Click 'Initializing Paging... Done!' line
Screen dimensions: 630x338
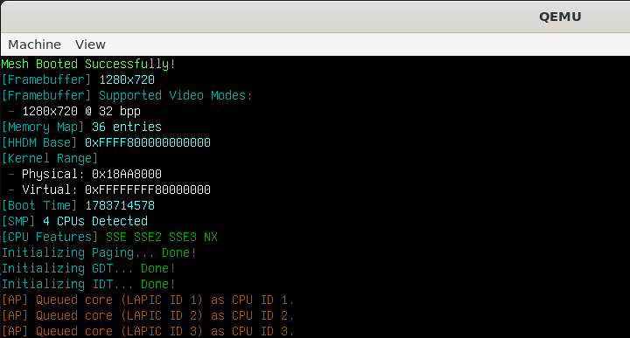click(99, 252)
